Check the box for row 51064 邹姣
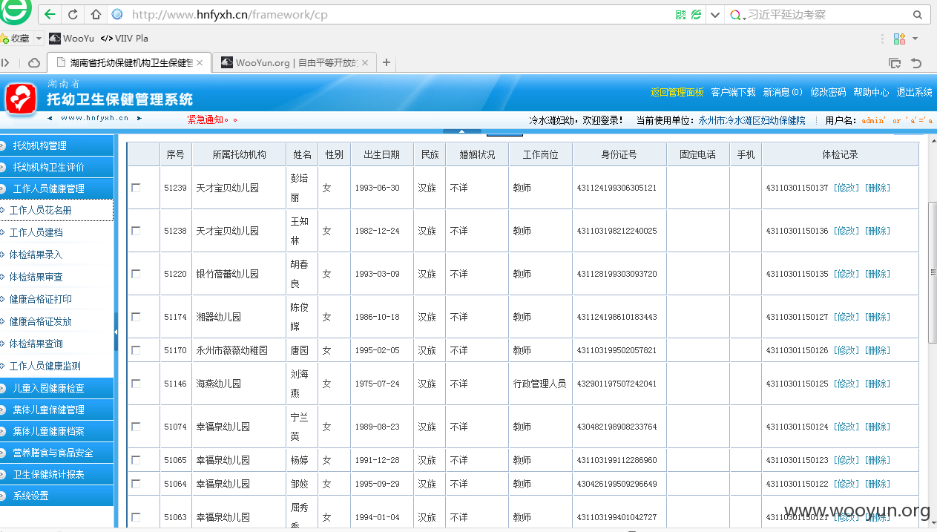937x532 pixels. click(136, 484)
